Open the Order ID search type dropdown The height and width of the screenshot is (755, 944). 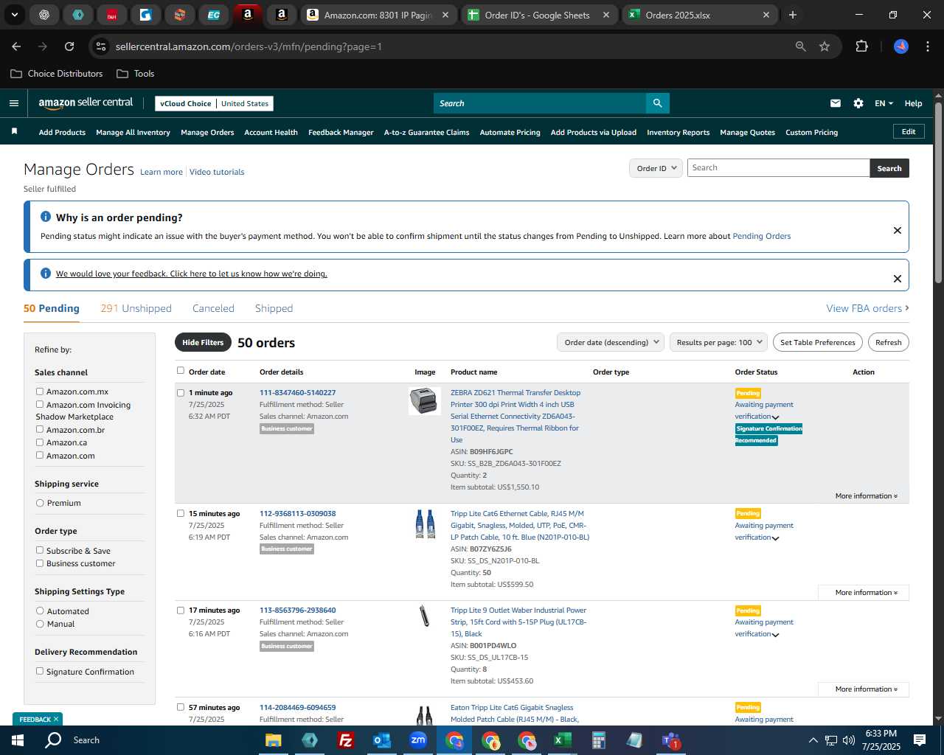click(656, 168)
